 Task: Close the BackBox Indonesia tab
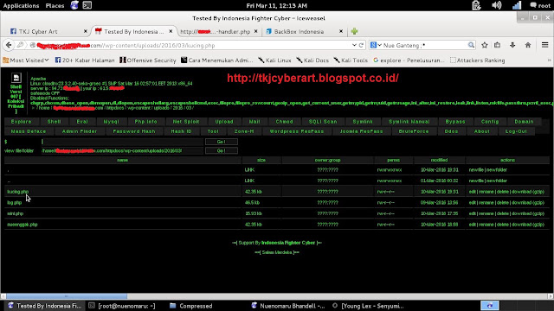point(341,31)
